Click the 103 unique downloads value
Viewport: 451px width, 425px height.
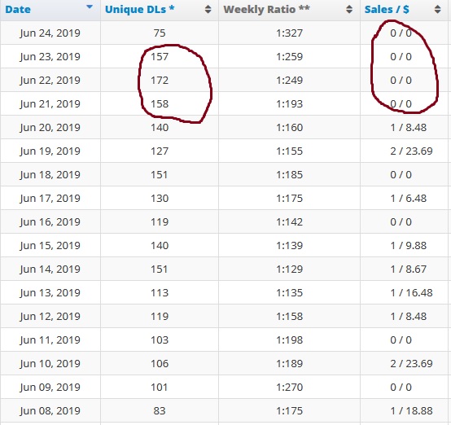point(160,340)
